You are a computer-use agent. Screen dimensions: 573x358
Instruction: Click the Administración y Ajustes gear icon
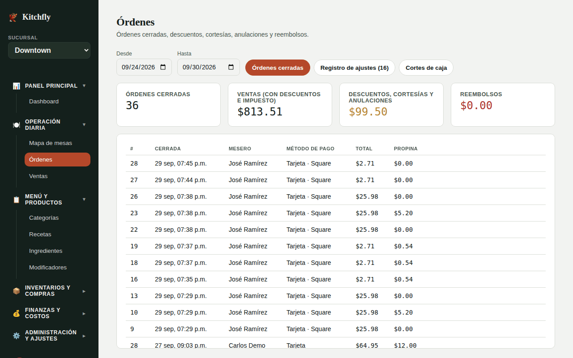tap(16, 336)
